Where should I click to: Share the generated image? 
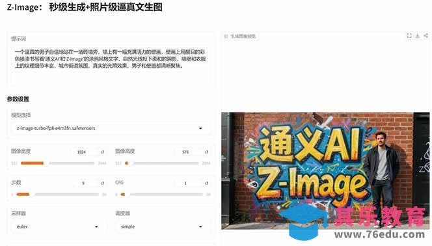pos(425,36)
